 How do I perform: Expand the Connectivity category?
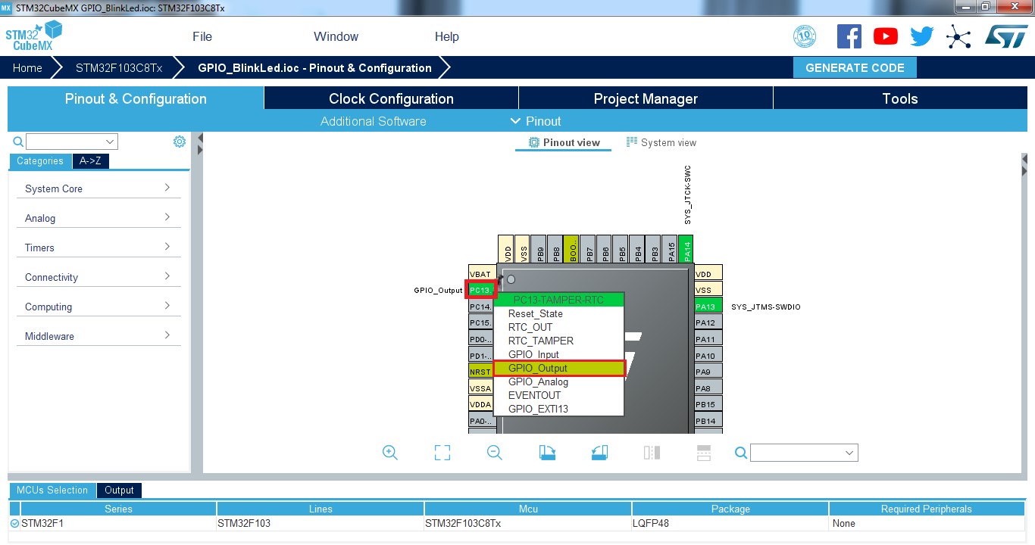point(98,277)
